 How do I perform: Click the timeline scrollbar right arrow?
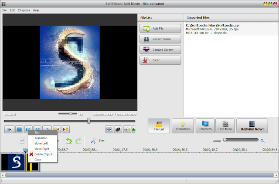(276, 175)
